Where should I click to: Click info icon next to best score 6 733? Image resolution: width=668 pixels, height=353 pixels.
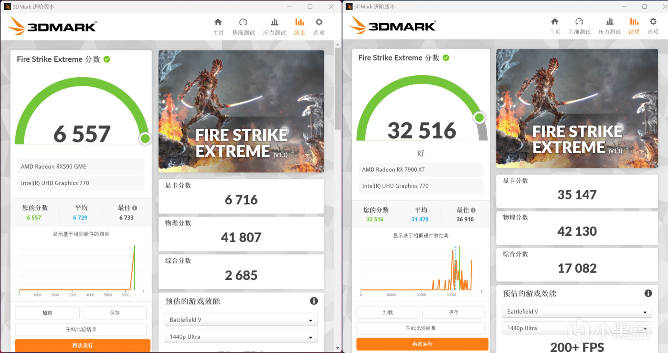pos(135,208)
